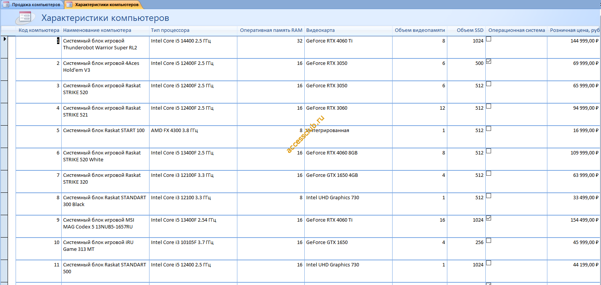The width and height of the screenshot is (601, 285).
Task: Click the processor cell AMD FX 4300 3.8 ГГц
Action: 193,137
